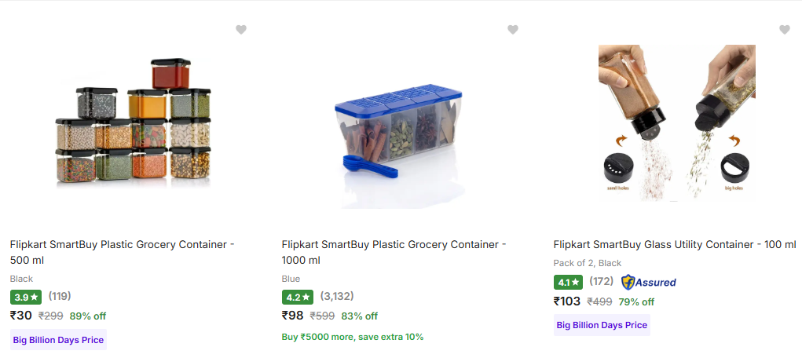Click the ₹30 price of 500 ml container
This screenshot has width=802, height=358.
[21, 316]
